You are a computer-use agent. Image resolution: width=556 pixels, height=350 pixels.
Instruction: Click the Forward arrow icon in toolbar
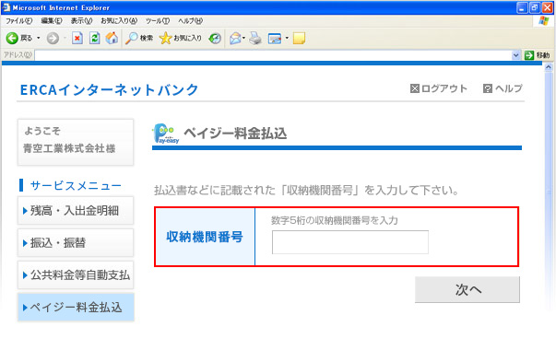pos(53,38)
